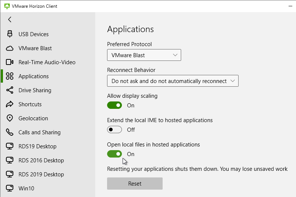
Task: Click the back arrow icon
Action: (x=10, y=19)
